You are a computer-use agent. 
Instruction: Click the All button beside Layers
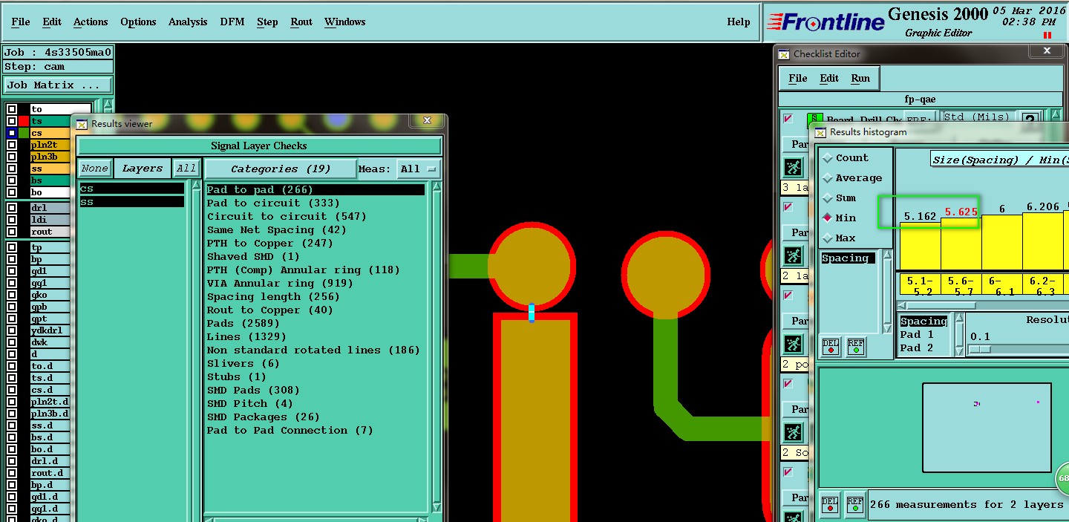(x=186, y=169)
